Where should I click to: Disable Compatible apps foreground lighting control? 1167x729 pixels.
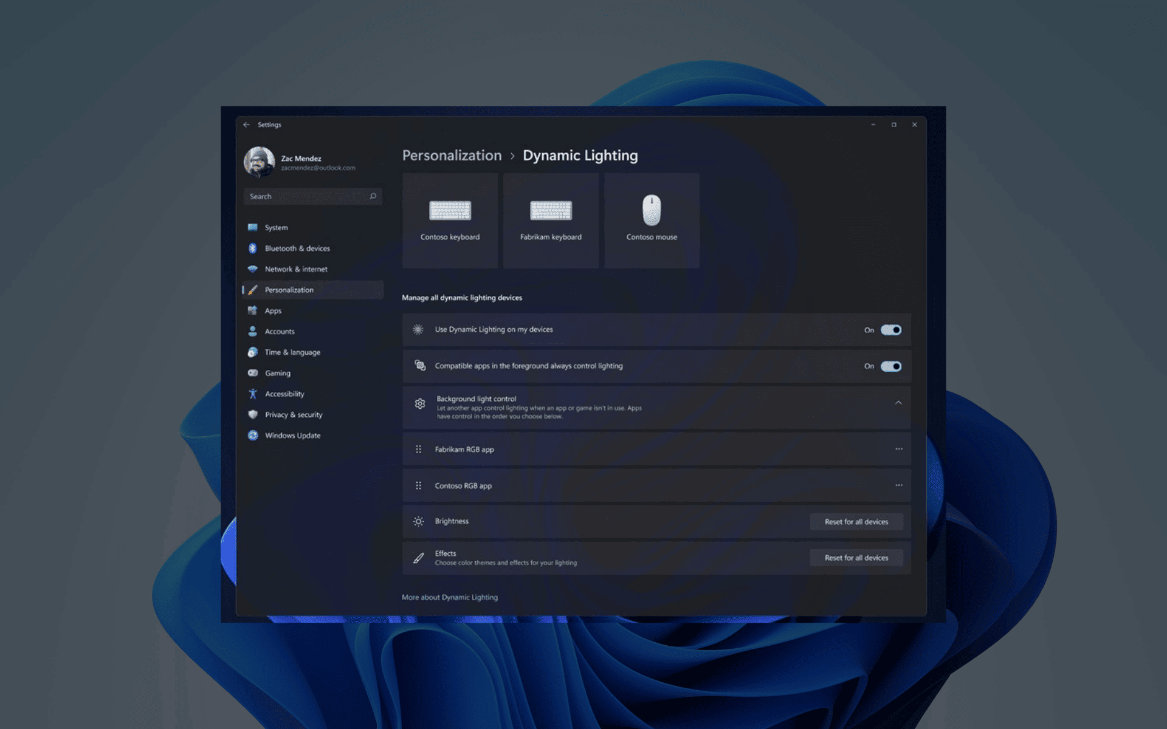(x=890, y=365)
